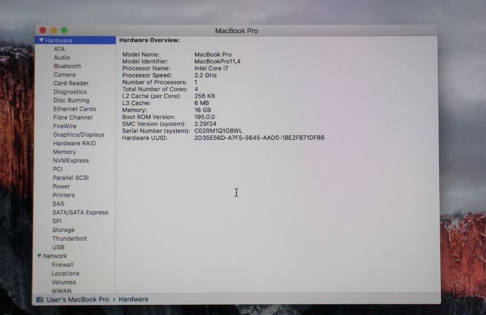Click the red close window button

pos(42,30)
